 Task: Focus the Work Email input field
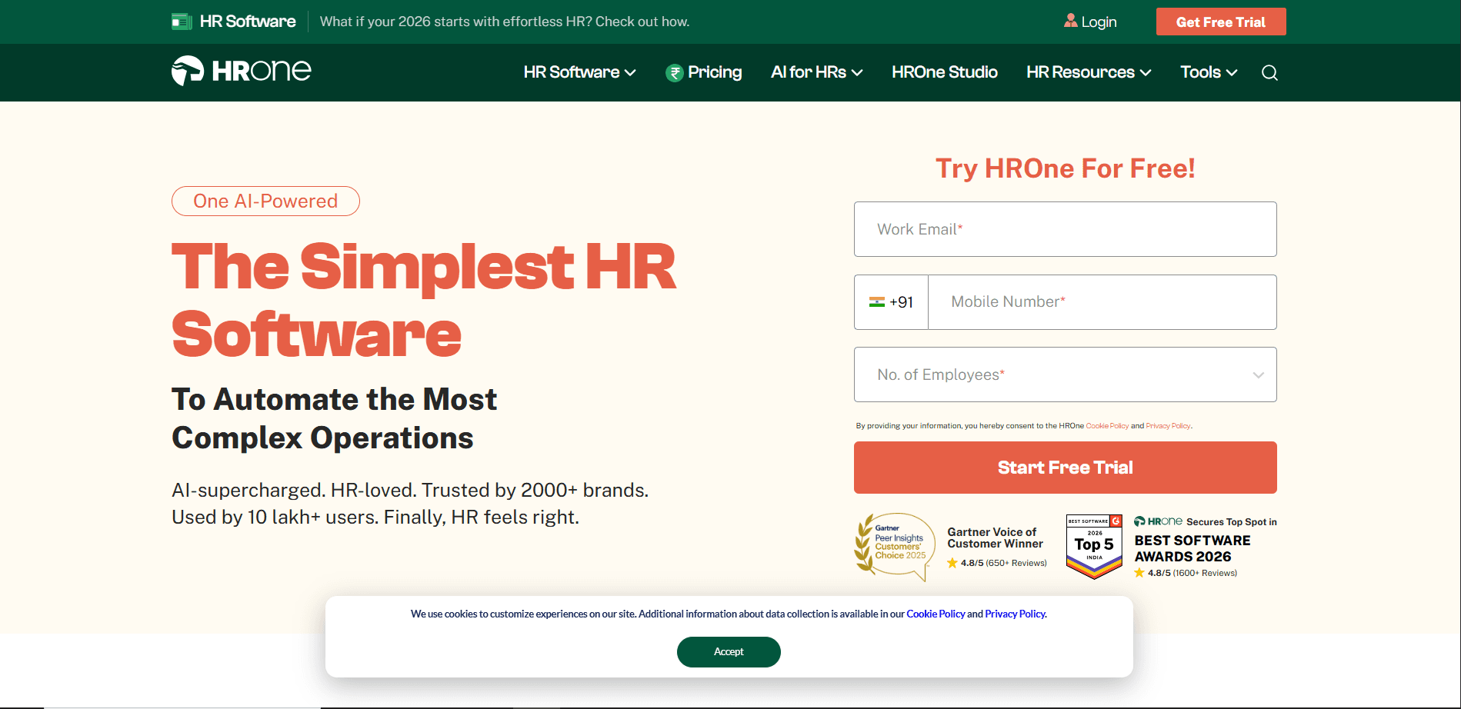[1065, 229]
